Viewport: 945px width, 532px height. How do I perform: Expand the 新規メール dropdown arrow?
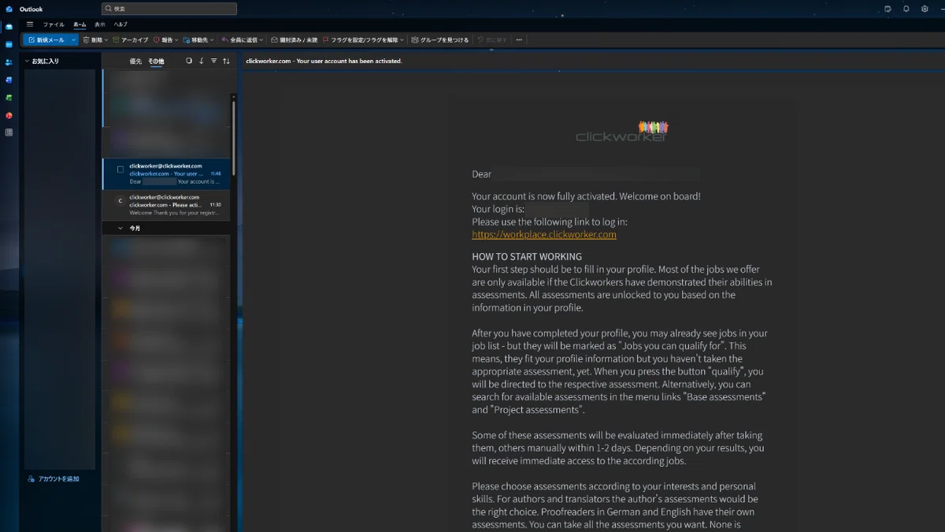tap(74, 39)
